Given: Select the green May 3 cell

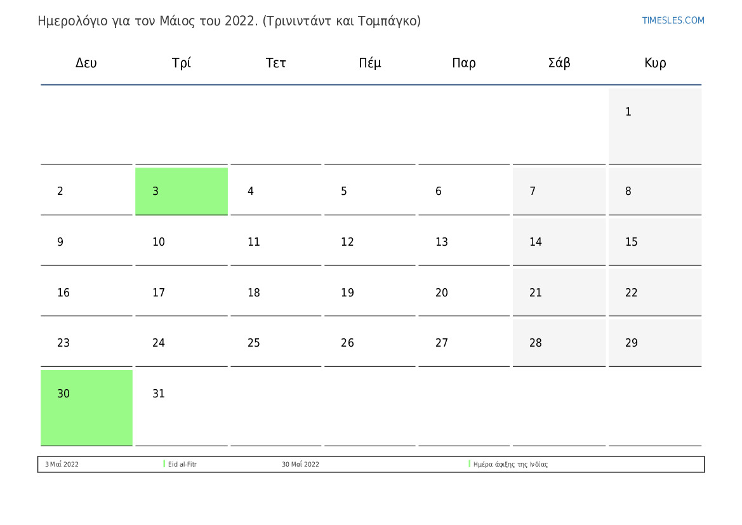Looking at the screenshot, I should tap(182, 191).
